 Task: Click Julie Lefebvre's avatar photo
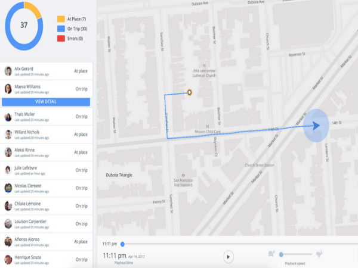(8, 170)
